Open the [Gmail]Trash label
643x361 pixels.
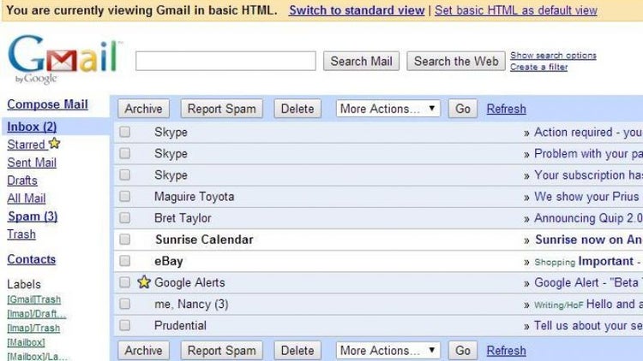[x=33, y=299]
